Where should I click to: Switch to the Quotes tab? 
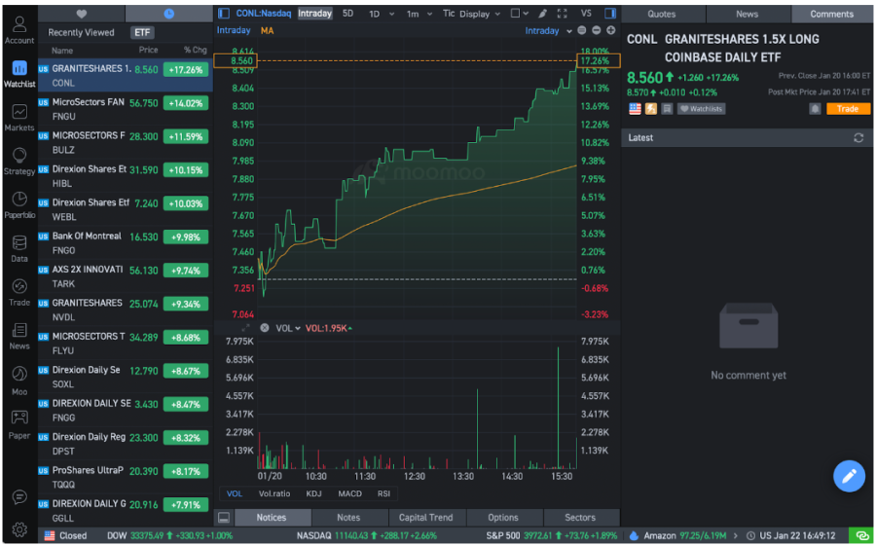pyautogui.click(x=662, y=14)
